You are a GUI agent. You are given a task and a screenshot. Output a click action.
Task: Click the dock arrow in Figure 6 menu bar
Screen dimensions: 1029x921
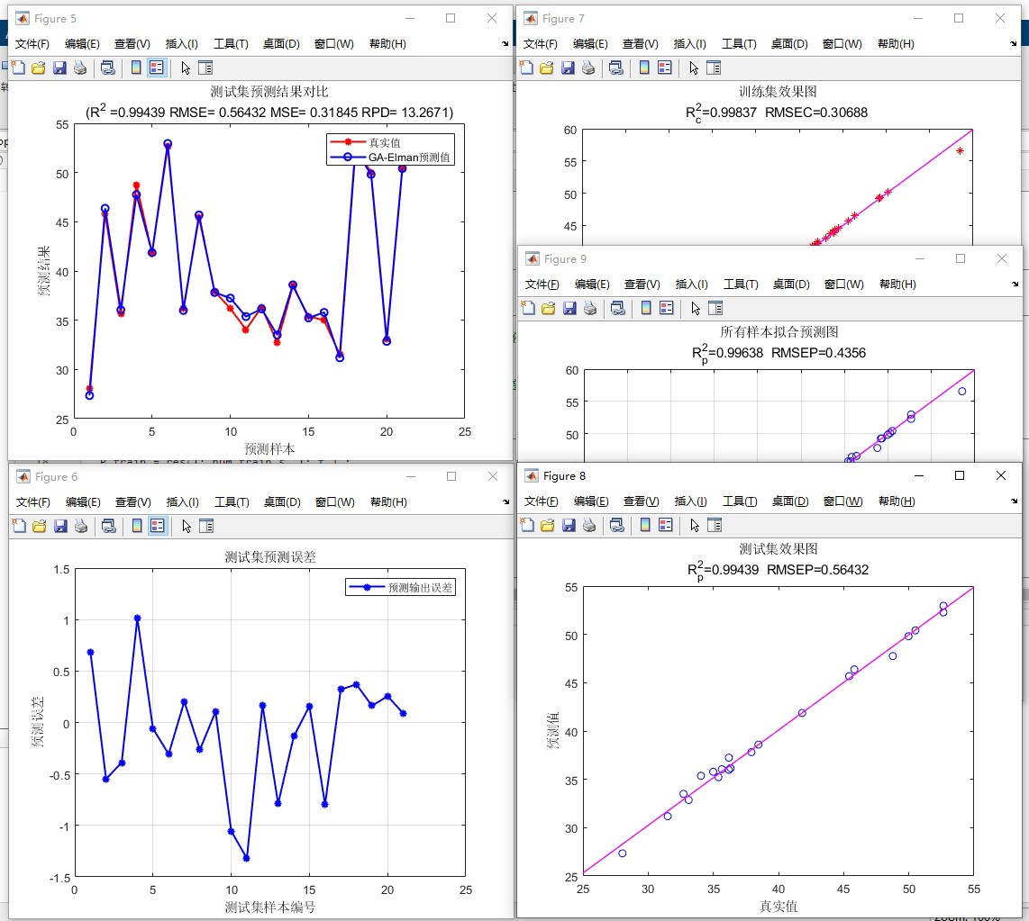click(x=505, y=502)
